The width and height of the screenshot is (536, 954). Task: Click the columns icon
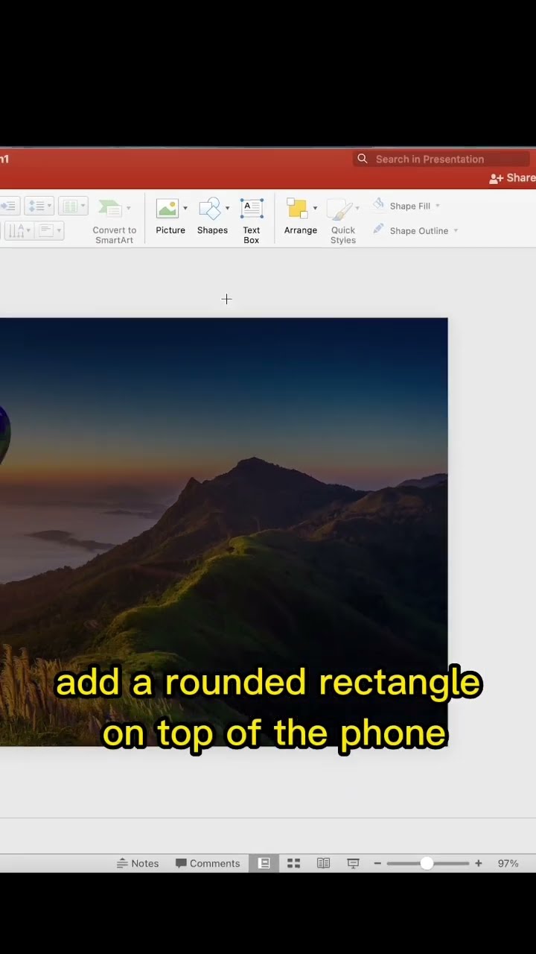pyautogui.click(x=69, y=206)
